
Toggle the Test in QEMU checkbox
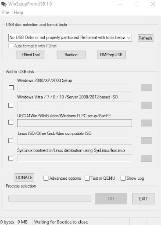tap(87, 178)
